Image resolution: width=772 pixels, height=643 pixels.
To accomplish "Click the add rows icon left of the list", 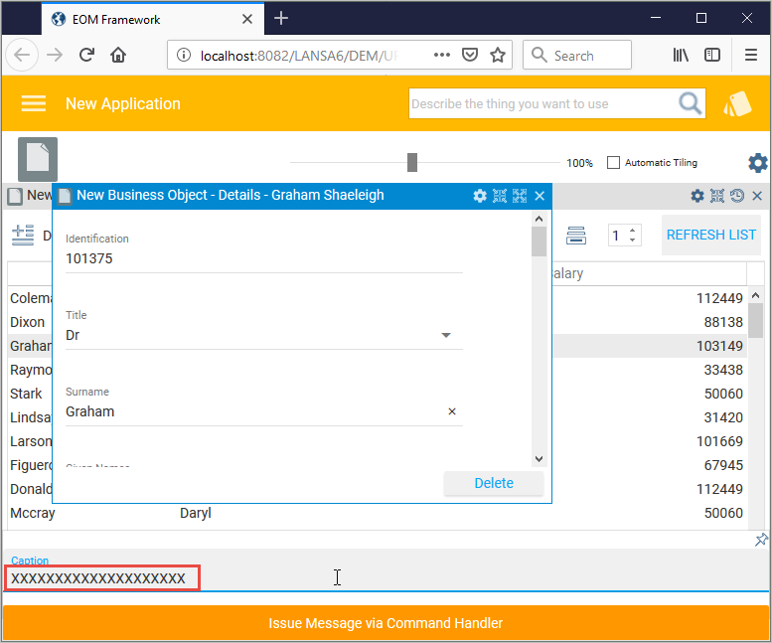I will click(23, 235).
